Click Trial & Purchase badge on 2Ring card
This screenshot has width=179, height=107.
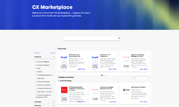click(x=64, y=99)
